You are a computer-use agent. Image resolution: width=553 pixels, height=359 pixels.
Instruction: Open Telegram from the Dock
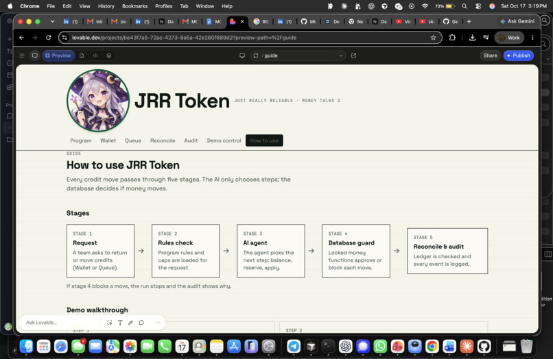[x=294, y=346]
